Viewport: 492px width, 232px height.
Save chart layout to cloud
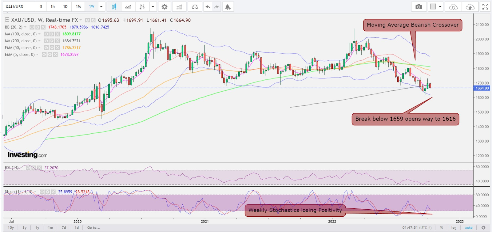470,7
